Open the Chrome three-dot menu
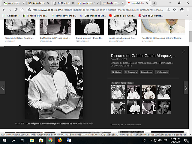 [188, 10]
